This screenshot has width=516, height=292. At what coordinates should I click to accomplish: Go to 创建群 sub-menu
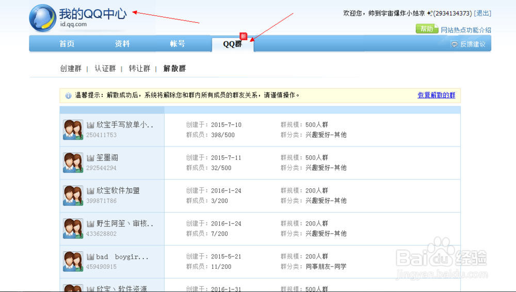pos(71,69)
